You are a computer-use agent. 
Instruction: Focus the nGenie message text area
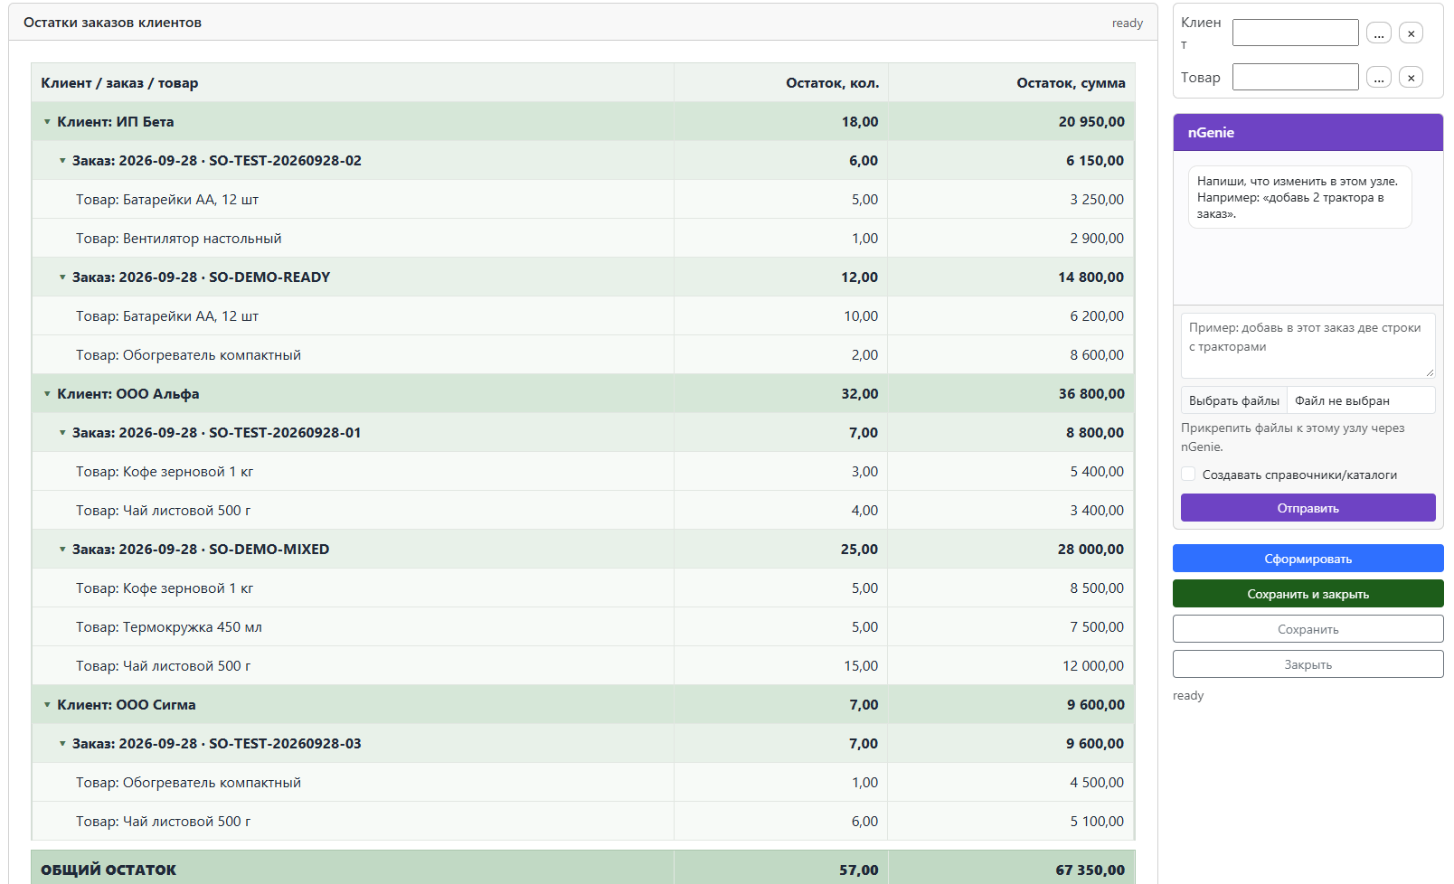[x=1308, y=345]
